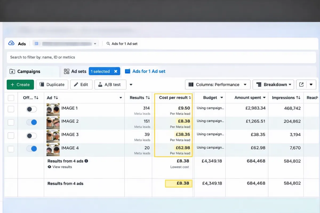Click the Ads for 1 Ad set tab icon
Viewport: 320px width, 213px height.
pyautogui.click(x=128, y=71)
